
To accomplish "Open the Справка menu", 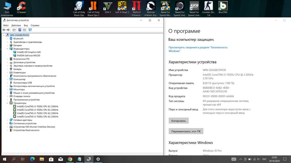I will point(35,25).
